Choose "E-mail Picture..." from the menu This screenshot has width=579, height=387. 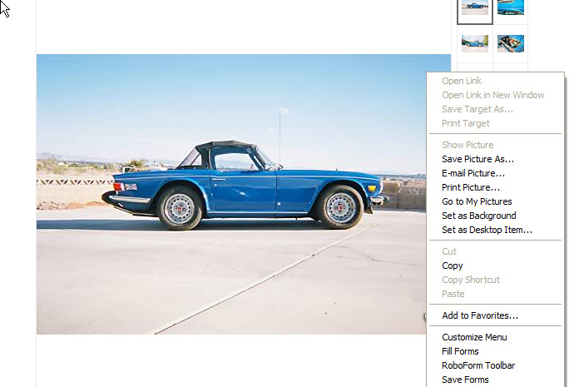(x=473, y=173)
